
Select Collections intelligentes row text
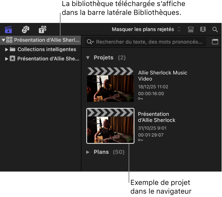[x=47, y=49]
